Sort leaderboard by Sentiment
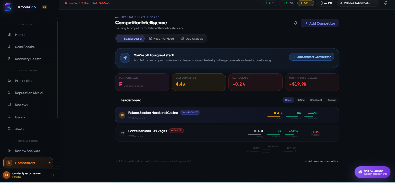395x183 pixels. [316, 100]
